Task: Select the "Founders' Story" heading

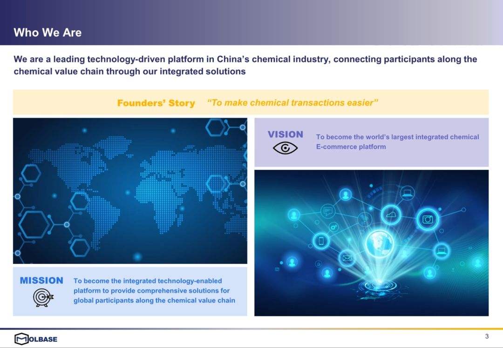Action: [x=156, y=103]
